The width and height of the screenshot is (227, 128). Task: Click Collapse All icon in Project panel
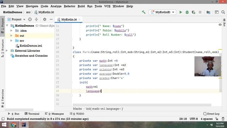coord(36,19)
